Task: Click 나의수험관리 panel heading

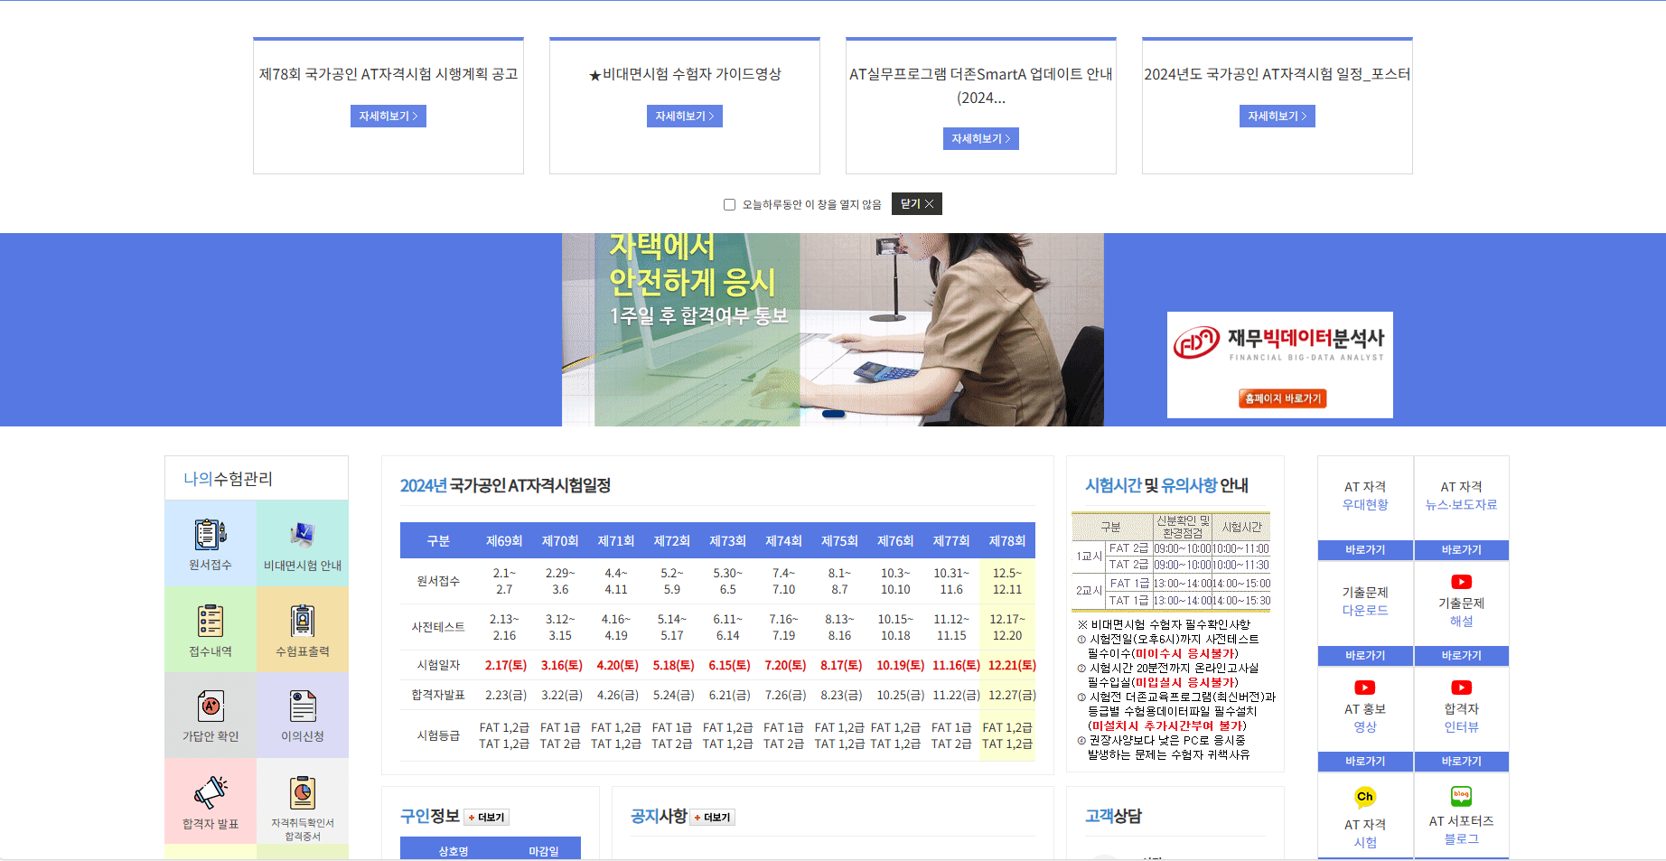Action: [x=228, y=479]
